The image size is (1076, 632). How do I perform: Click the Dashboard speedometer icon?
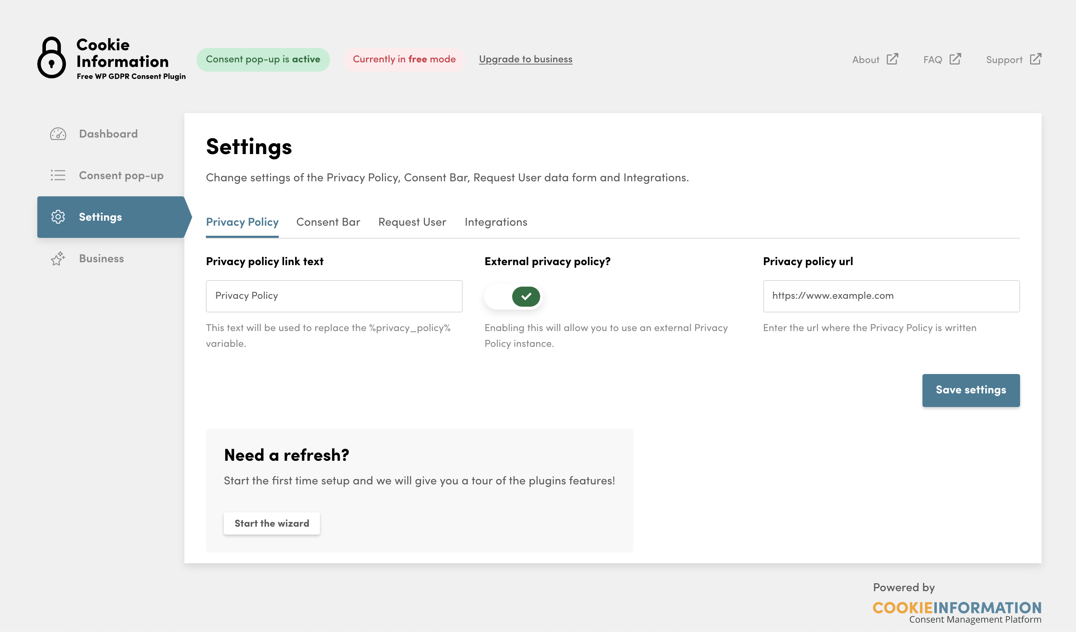coord(58,134)
